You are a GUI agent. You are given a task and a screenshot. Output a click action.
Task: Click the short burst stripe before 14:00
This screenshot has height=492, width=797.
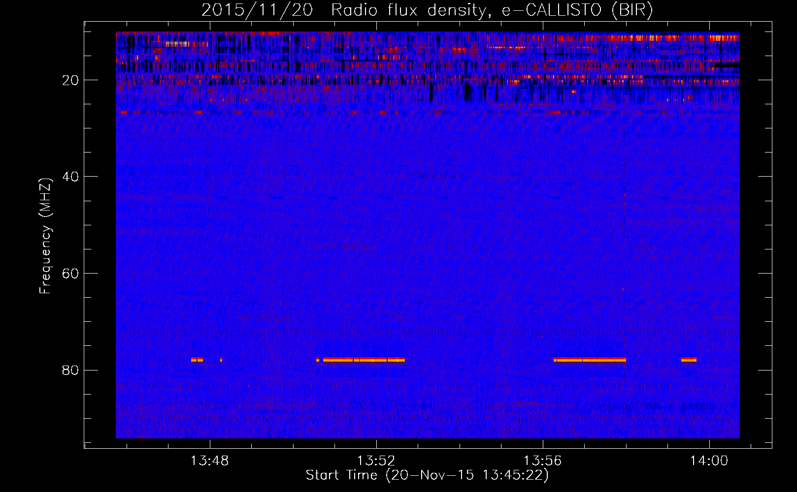point(689,360)
